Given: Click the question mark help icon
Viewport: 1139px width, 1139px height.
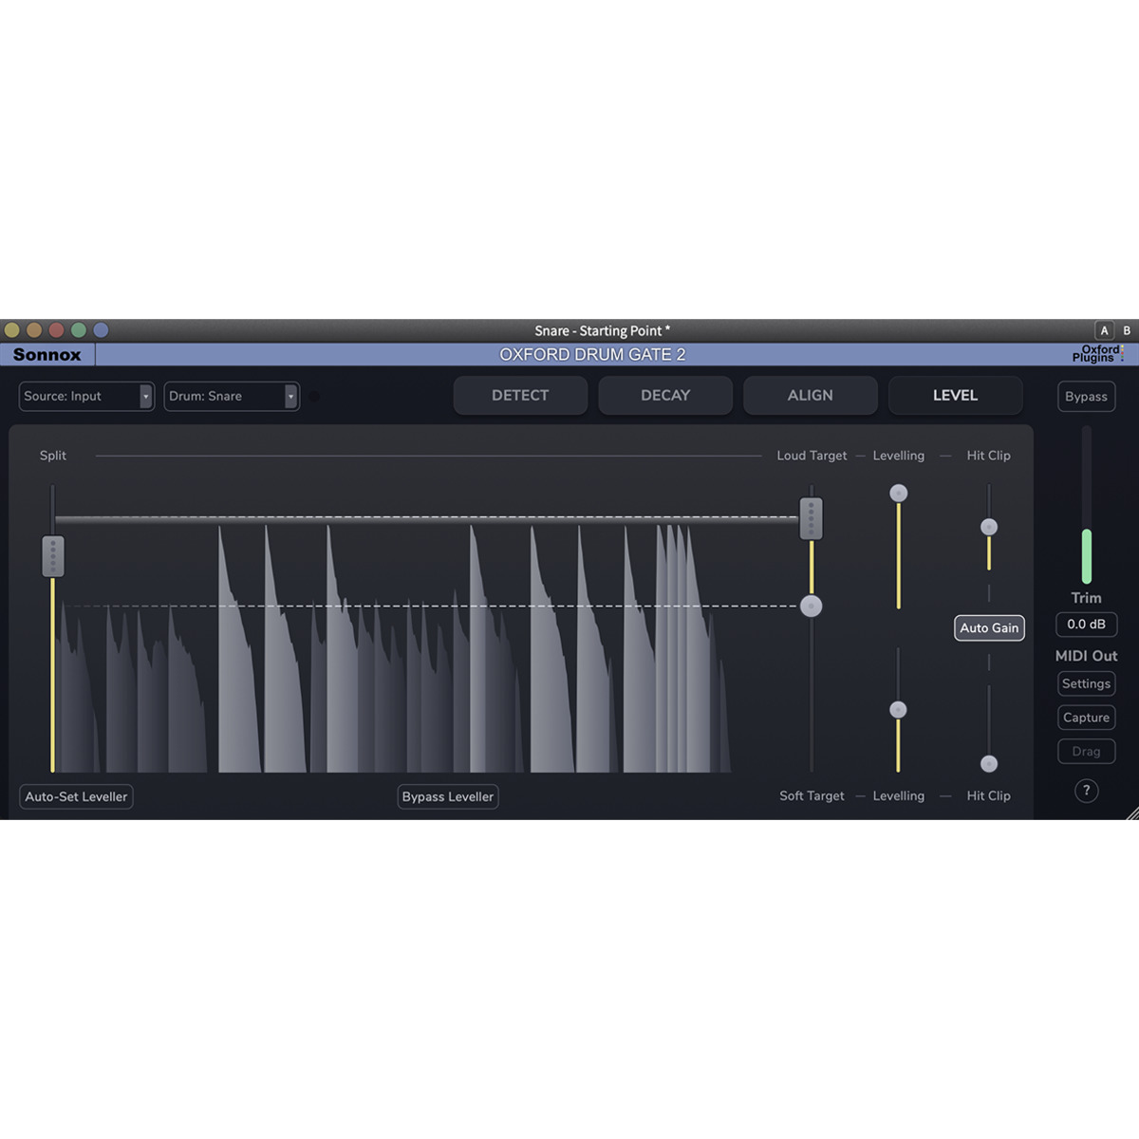Looking at the screenshot, I should pyautogui.click(x=1086, y=791).
